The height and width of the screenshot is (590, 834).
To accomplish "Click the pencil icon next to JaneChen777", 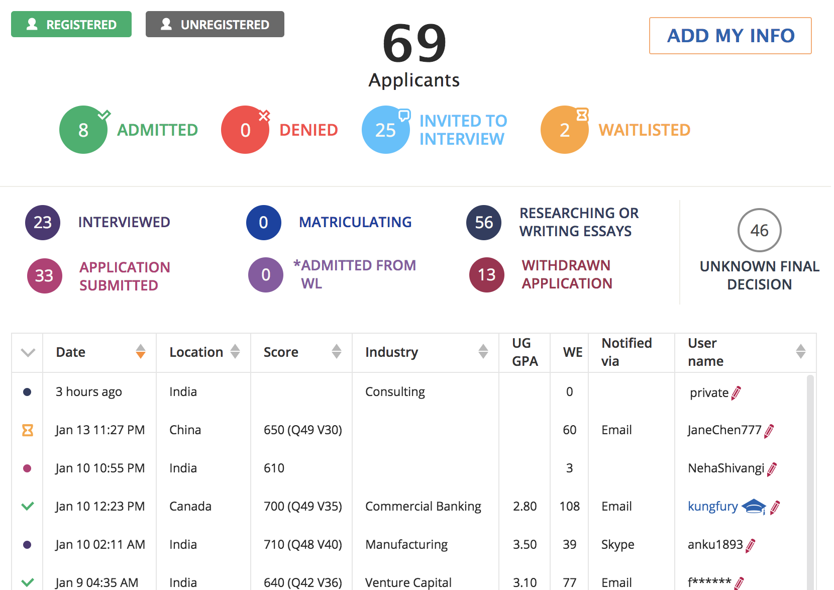I will click(x=769, y=431).
